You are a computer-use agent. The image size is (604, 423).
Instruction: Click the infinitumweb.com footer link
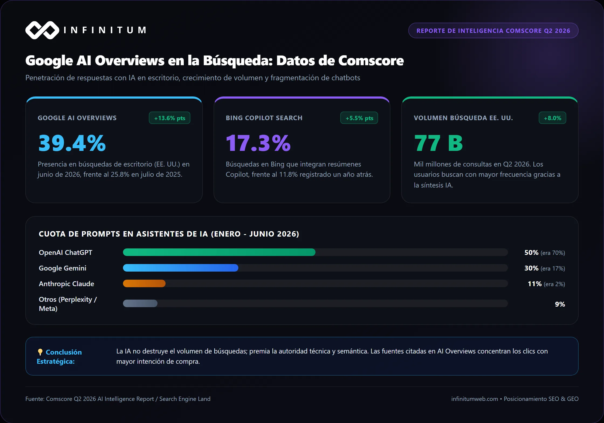tap(475, 399)
